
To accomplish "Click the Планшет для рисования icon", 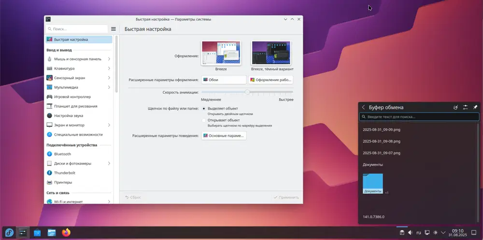I will [49, 106].
